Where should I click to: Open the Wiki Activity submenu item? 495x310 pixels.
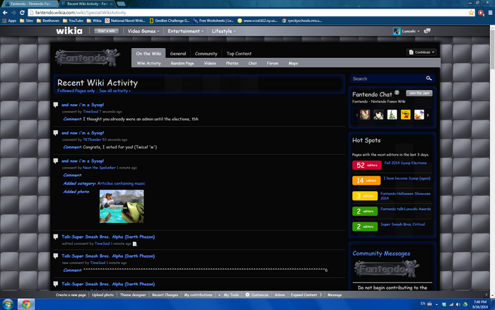[x=148, y=63]
